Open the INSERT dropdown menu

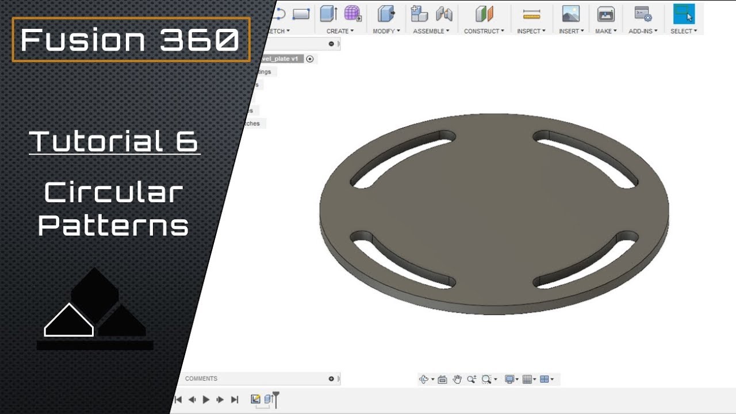[x=571, y=31]
